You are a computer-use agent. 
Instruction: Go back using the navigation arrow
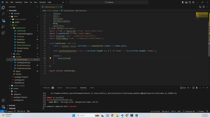coord(63,2)
